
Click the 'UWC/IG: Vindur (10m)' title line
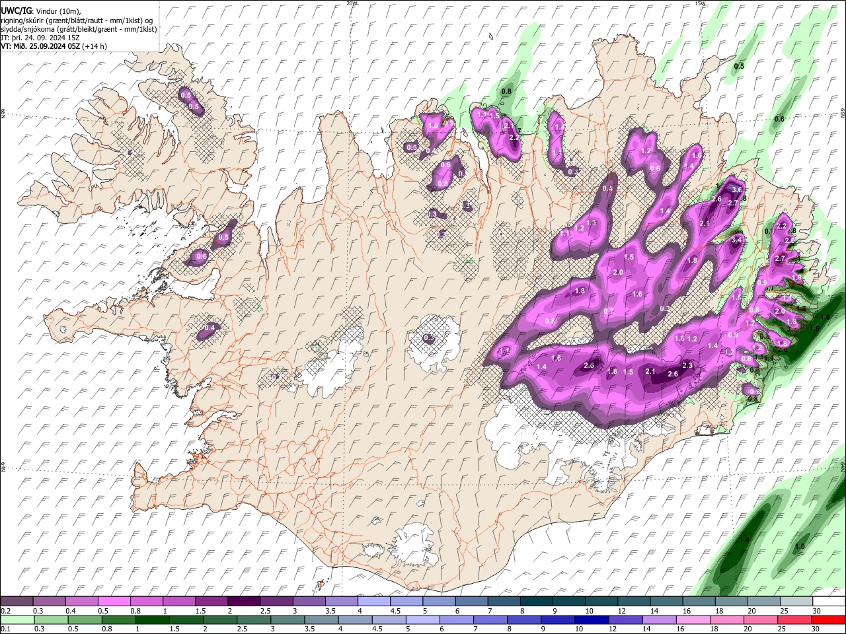pyautogui.click(x=41, y=11)
